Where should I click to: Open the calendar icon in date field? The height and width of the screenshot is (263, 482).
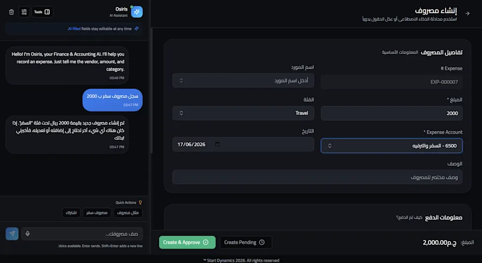[217, 144]
